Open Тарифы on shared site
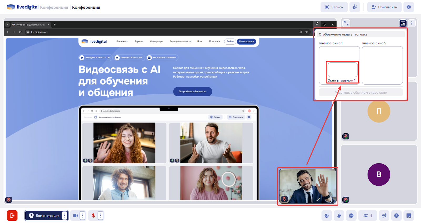 pos(139,42)
